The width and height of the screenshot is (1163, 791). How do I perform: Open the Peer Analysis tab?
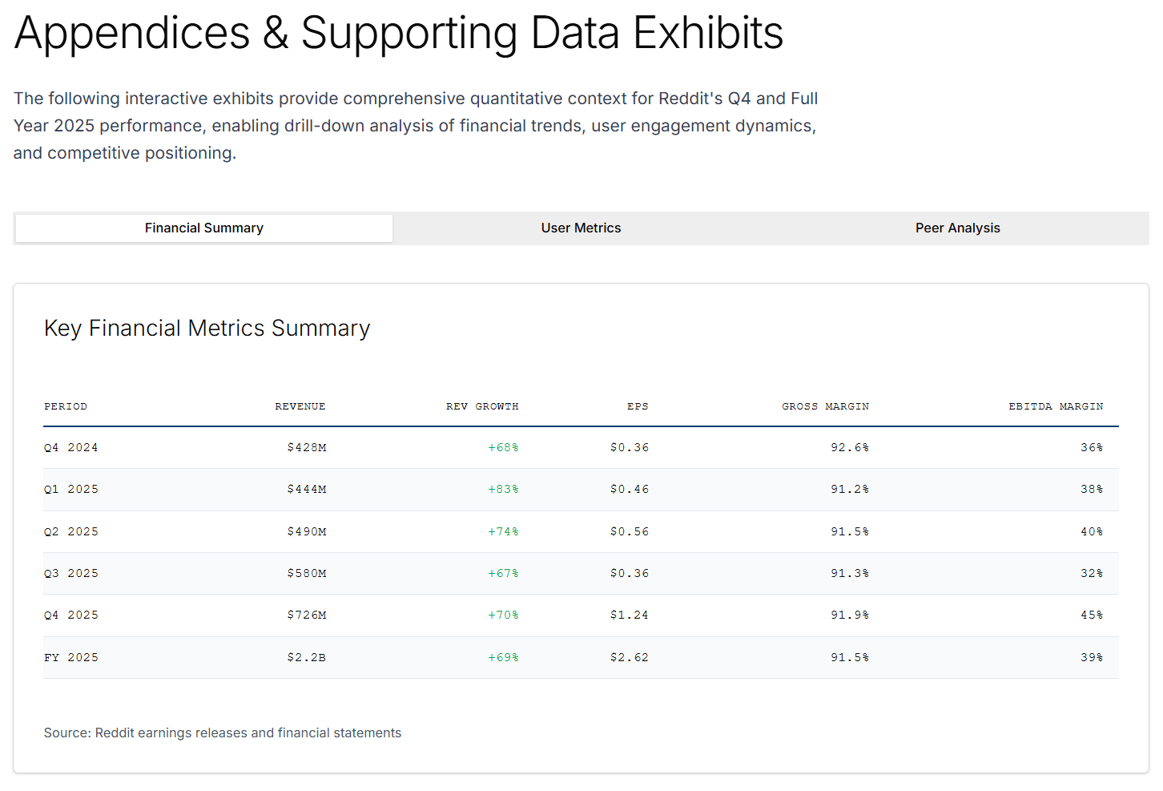click(x=957, y=228)
